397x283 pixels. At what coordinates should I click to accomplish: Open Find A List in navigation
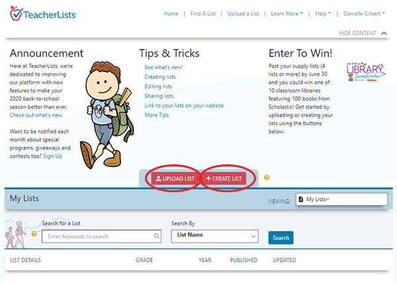[203, 14]
